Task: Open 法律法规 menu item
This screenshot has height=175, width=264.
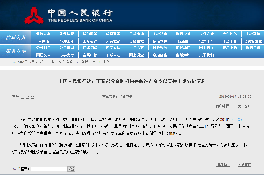Action: 67,34
